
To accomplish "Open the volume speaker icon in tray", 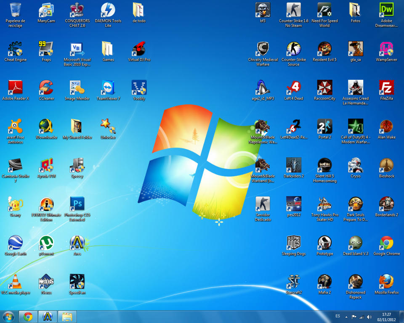I will click(x=369, y=317).
